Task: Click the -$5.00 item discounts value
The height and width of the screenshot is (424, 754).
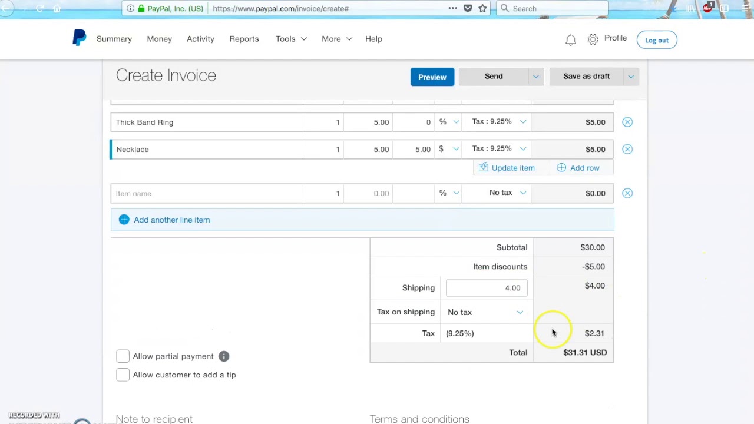Action: 593,266
